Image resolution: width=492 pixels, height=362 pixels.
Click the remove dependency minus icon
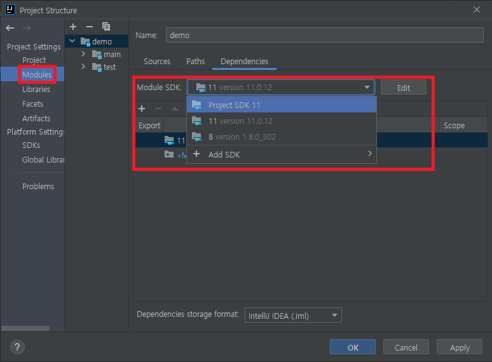pyautogui.click(x=158, y=109)
